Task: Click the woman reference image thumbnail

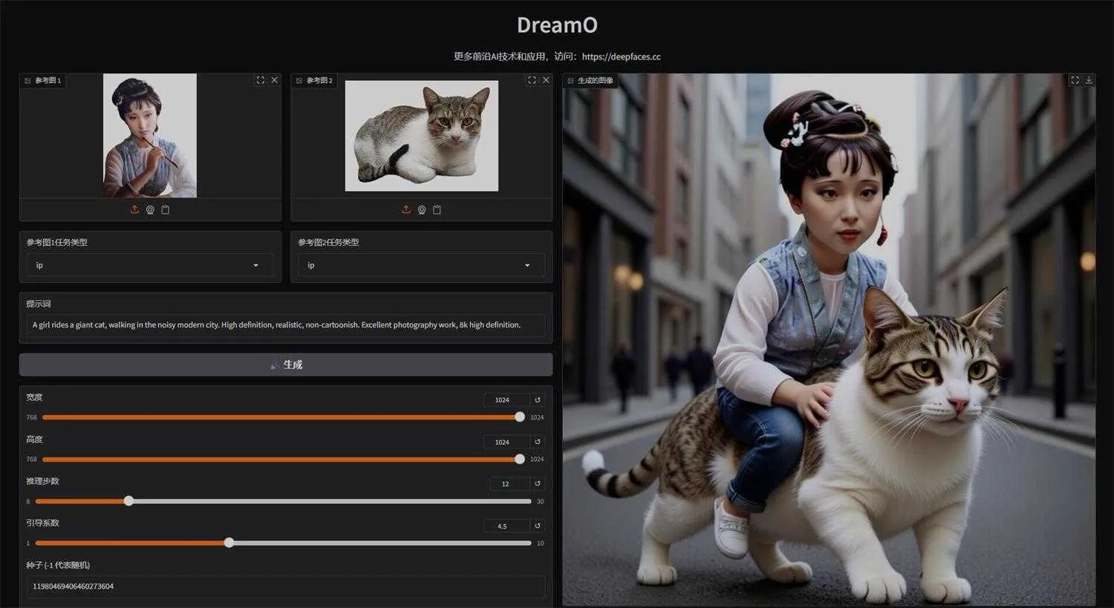Action: coord(150,135)
